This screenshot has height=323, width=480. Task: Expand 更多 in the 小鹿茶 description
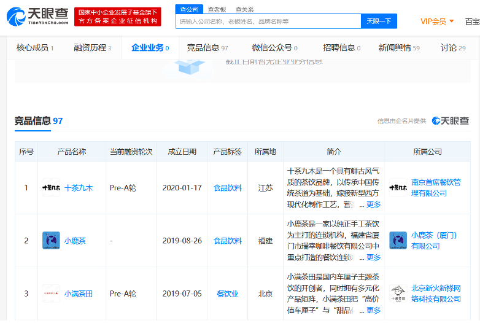click(x=373, y=257)
